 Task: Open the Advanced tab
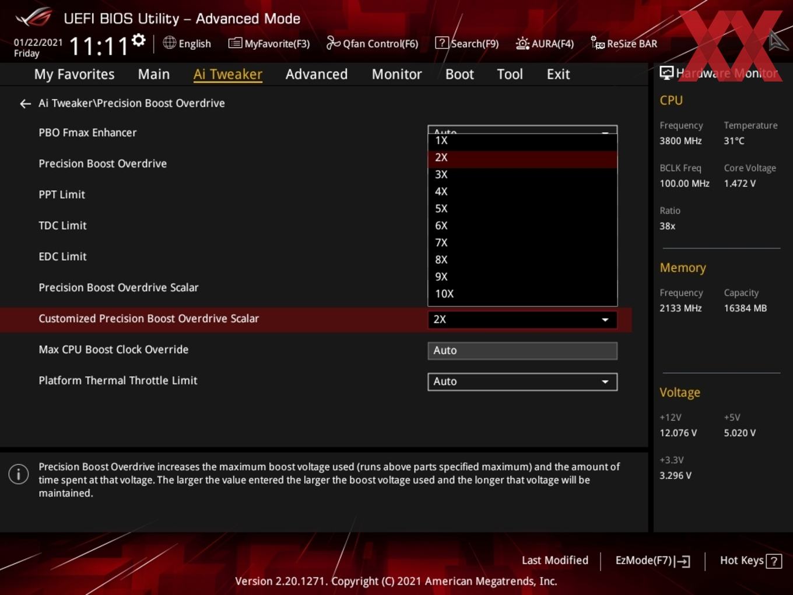click(317, 74)
